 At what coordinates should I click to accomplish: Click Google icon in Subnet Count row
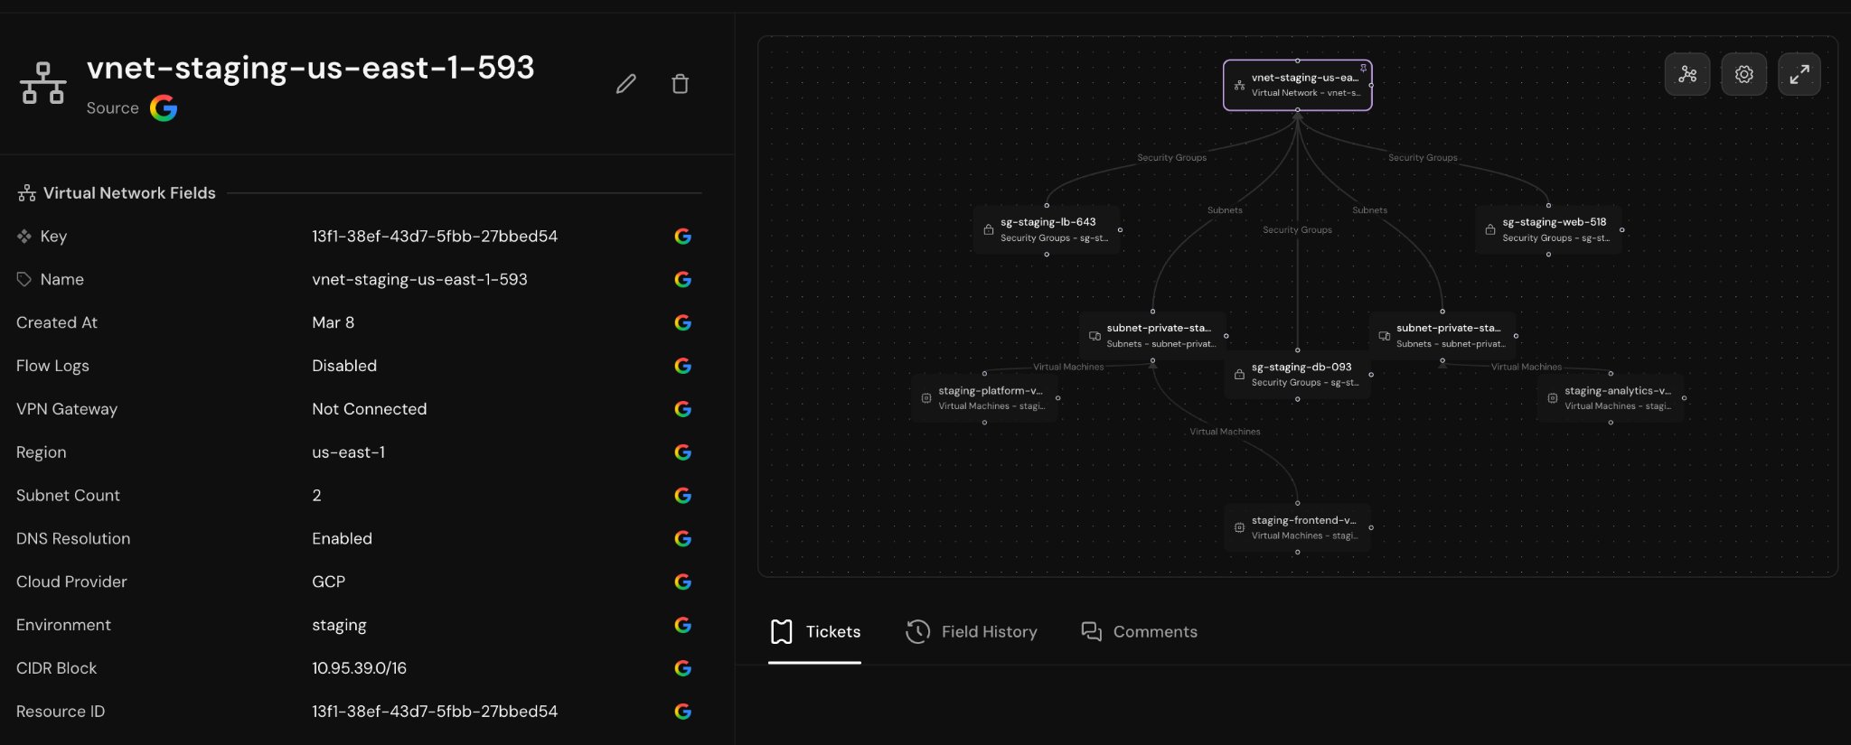click(x=683, y=496)
